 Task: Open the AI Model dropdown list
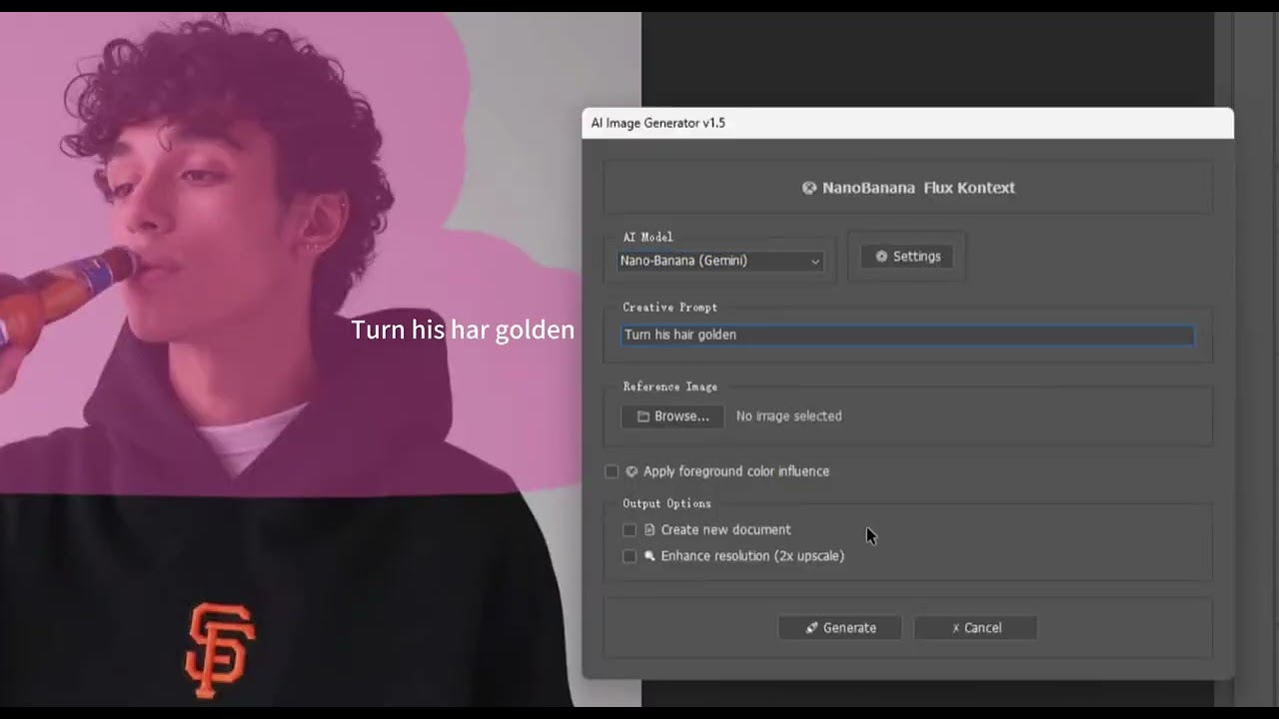[720, 261]
